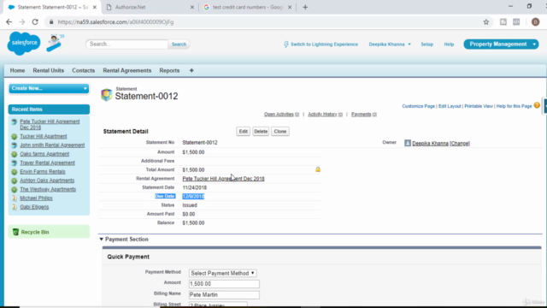Screen dimensions: 547x308
Task: Click the Recycle Bin icon
Action: [15, 232]
